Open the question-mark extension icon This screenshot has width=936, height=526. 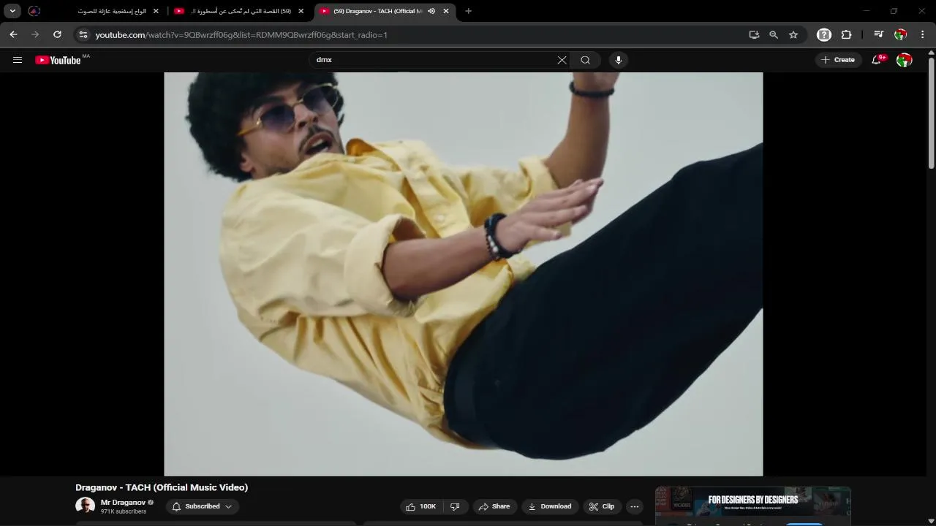824,34
